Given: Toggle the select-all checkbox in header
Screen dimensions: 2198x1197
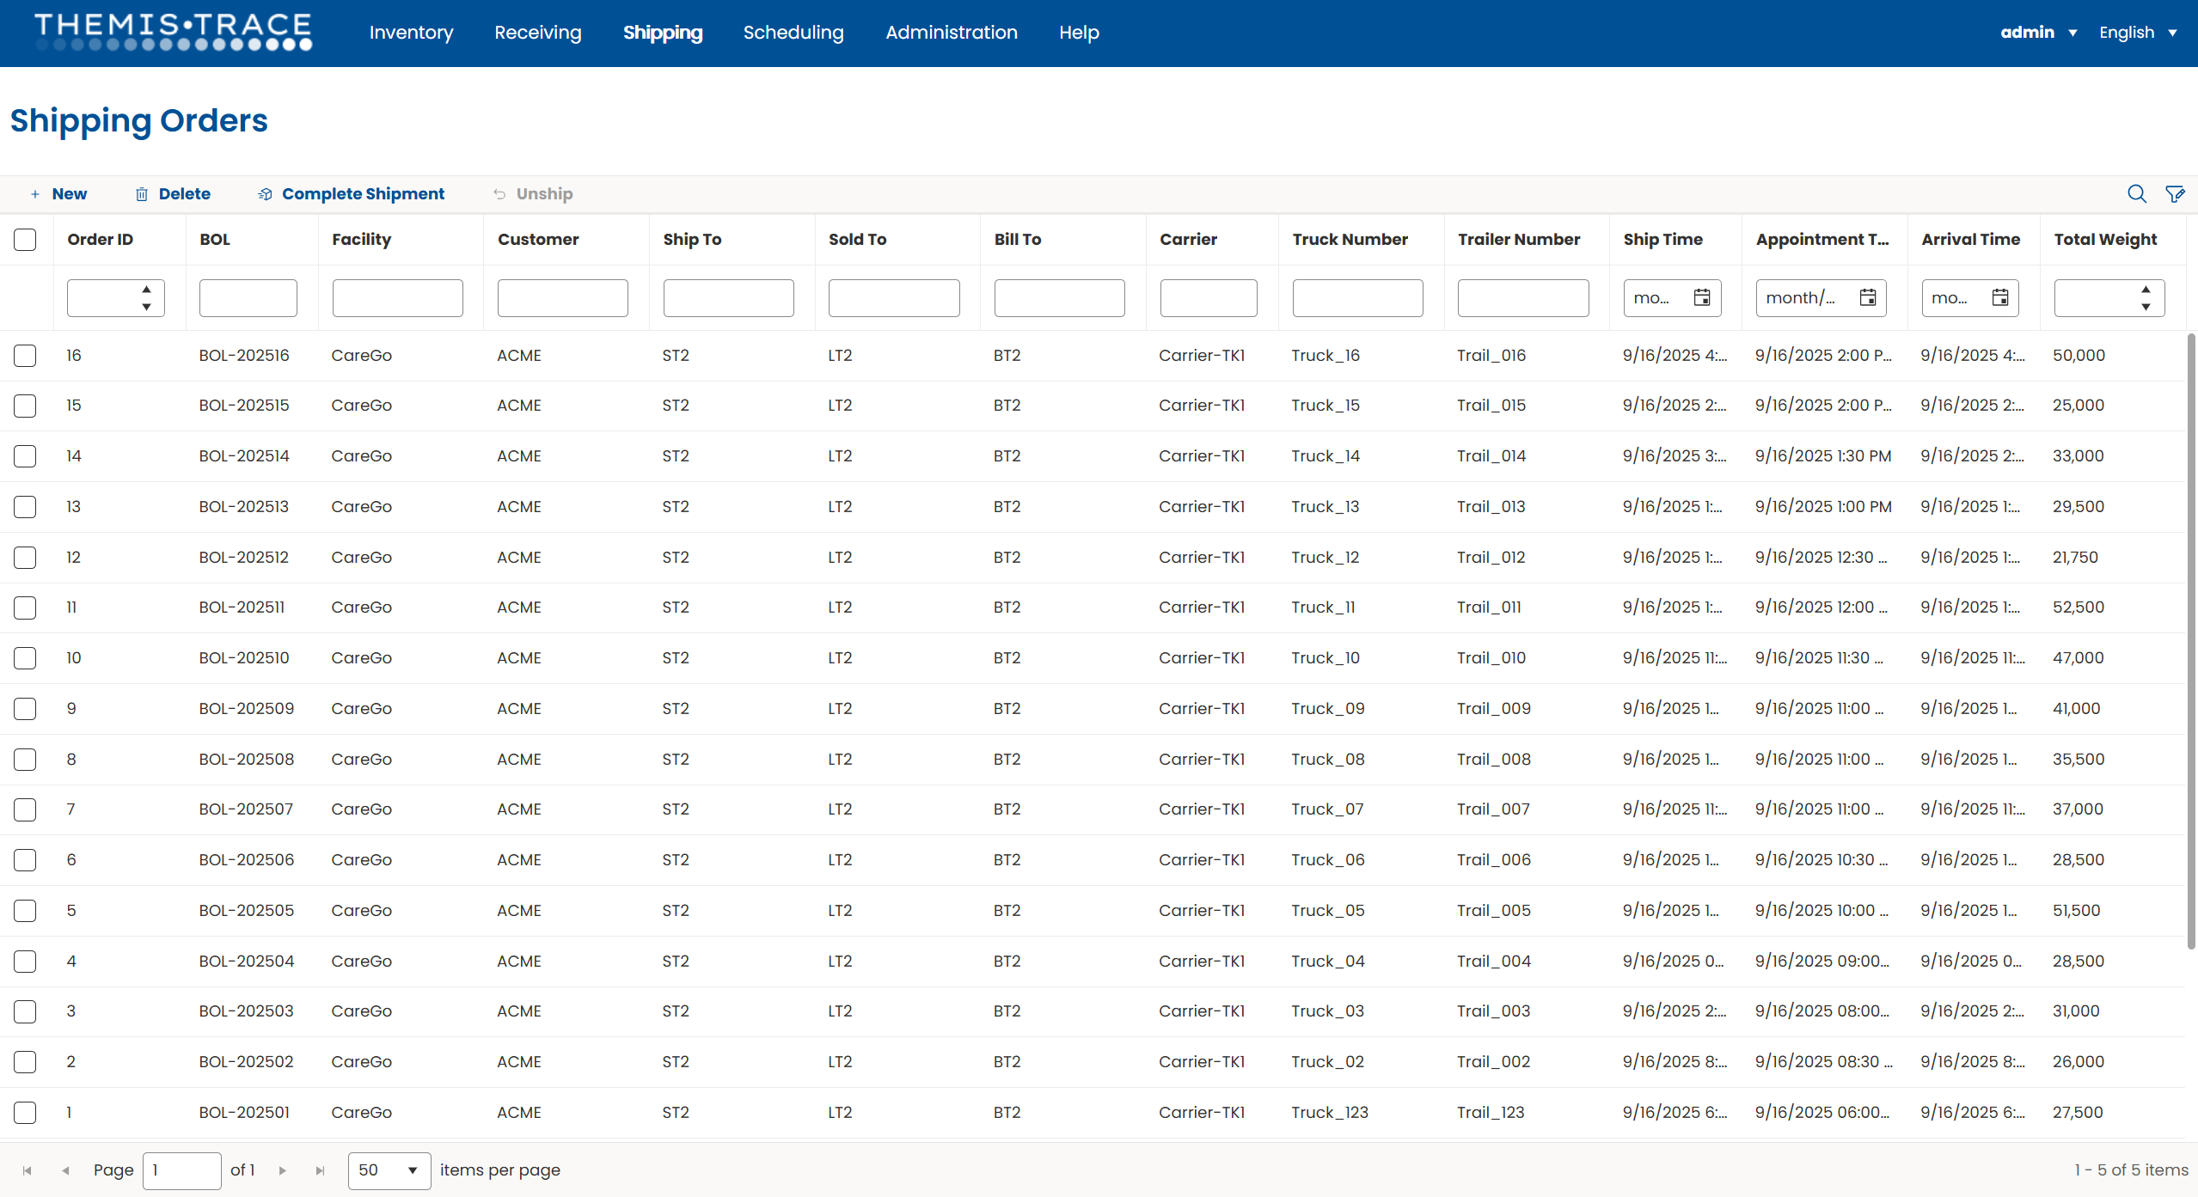Looking at the screenshot, I should point(25,240).
